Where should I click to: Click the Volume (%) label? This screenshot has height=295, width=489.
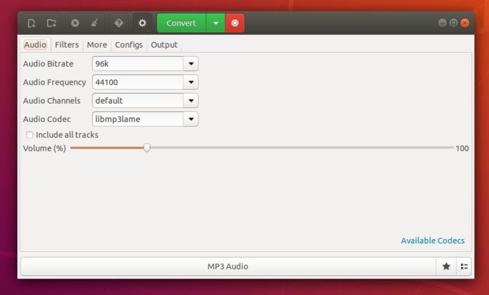45,148
